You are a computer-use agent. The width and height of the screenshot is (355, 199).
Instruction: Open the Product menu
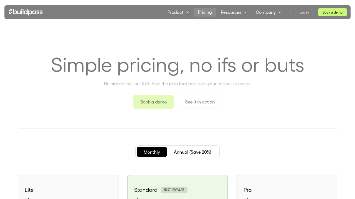[x=175, y=12]
